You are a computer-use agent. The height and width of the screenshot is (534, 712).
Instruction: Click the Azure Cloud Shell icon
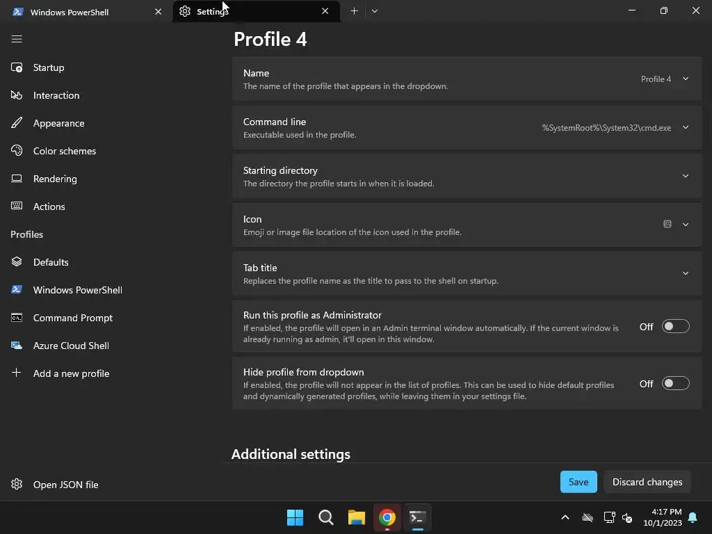[17, 346]
